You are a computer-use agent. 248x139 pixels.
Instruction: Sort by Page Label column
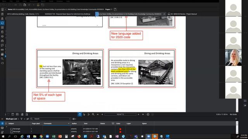point(36,124)
